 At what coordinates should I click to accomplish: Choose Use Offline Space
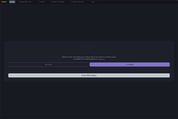tap(89, 75)
